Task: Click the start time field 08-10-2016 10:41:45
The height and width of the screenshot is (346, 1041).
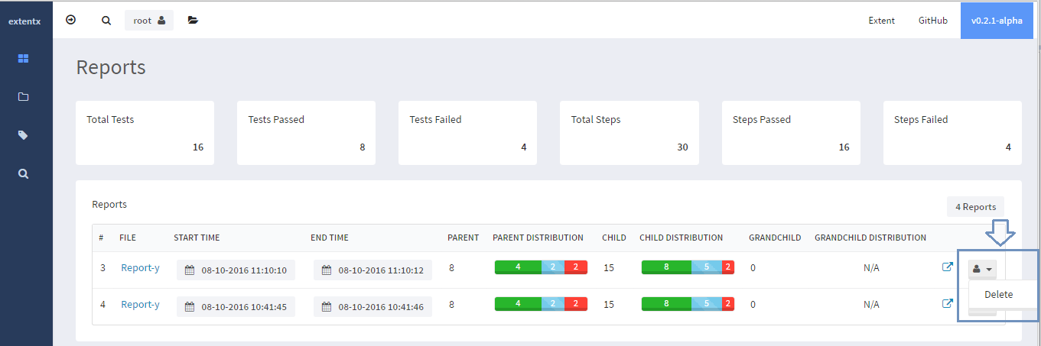Action: coord(236,307)
